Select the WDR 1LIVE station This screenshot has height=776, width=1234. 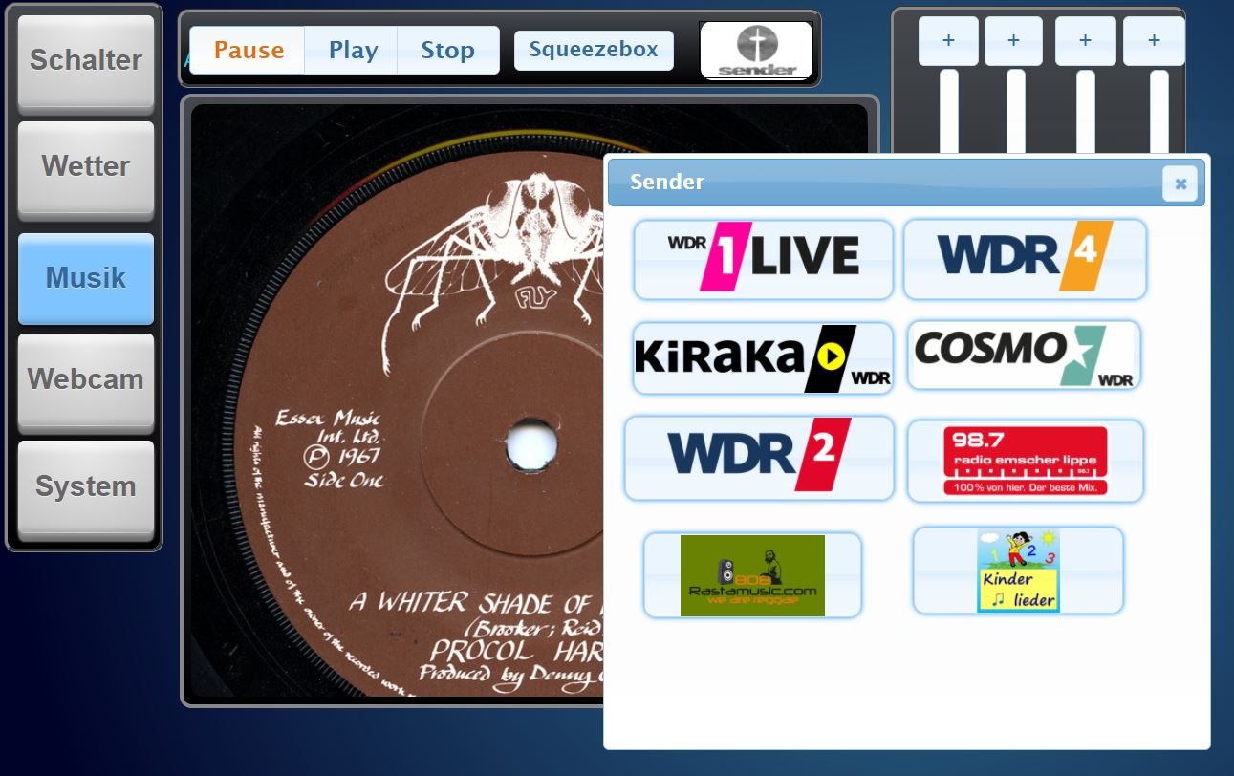pos(763,259)
